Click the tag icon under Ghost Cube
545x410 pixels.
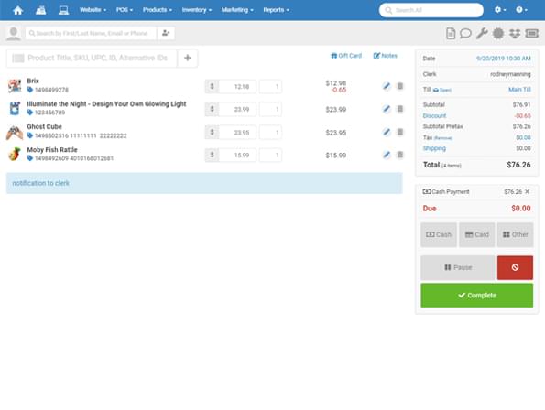30,135
